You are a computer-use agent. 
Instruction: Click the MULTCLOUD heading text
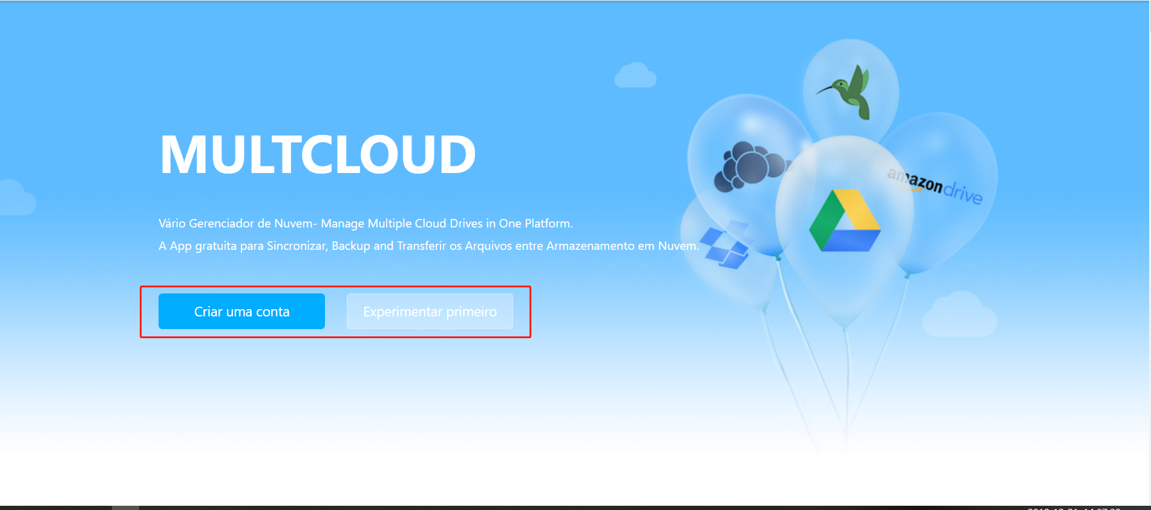pos(318,154)
